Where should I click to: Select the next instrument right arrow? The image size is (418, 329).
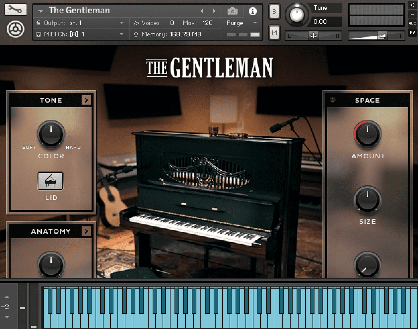point(214,11)
